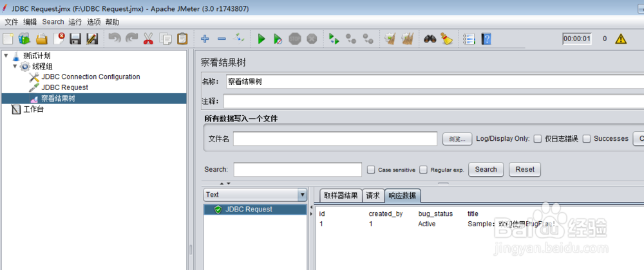Screen dimensions: 644x270
Task: Start the test with green play icon
Action: coord(261,39)
